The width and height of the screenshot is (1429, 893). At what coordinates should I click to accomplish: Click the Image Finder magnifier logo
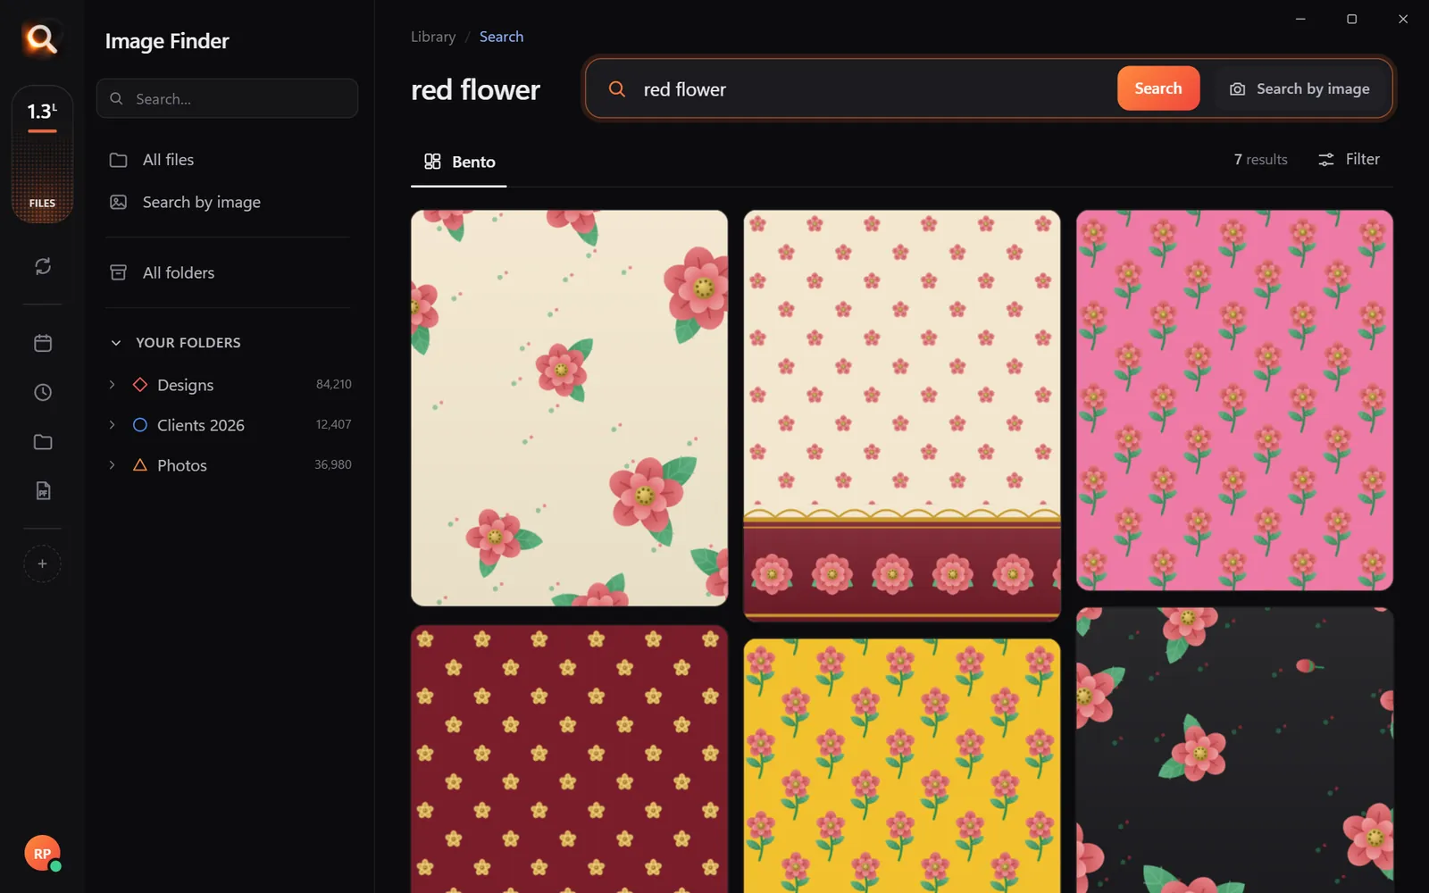pos(42,39)
